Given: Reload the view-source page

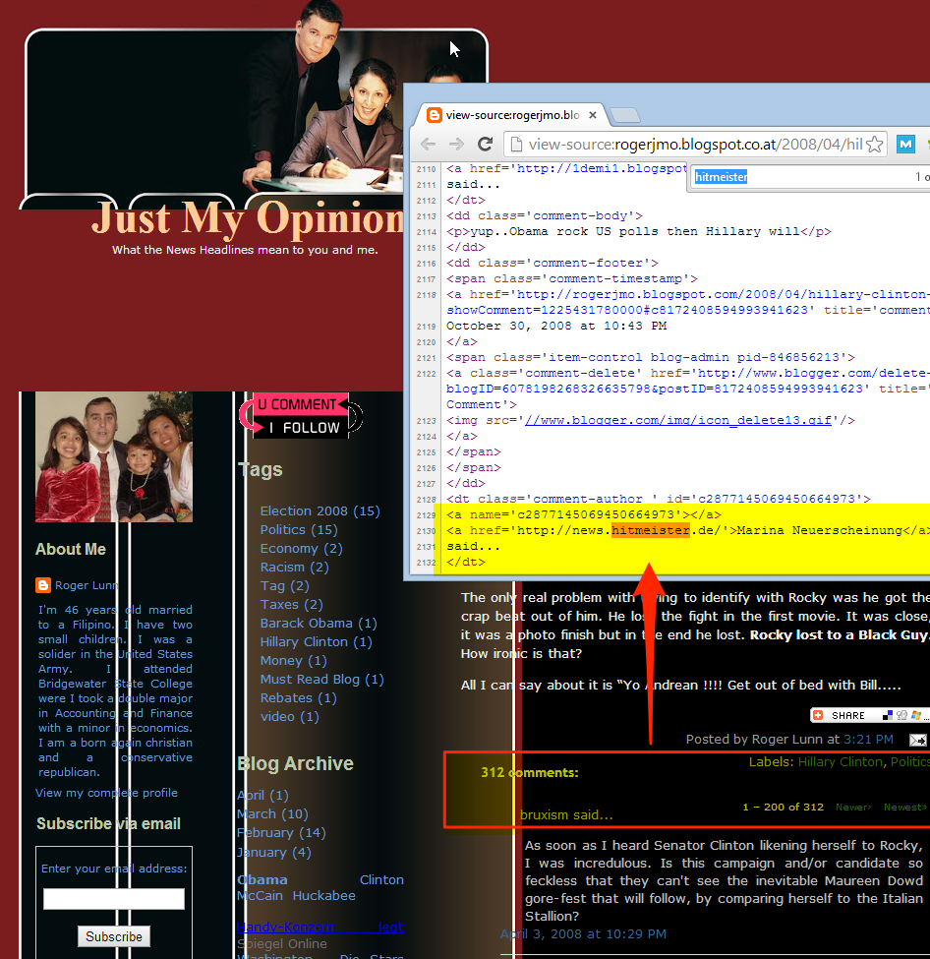Looking at the screenshot, I should click(486, 145).
